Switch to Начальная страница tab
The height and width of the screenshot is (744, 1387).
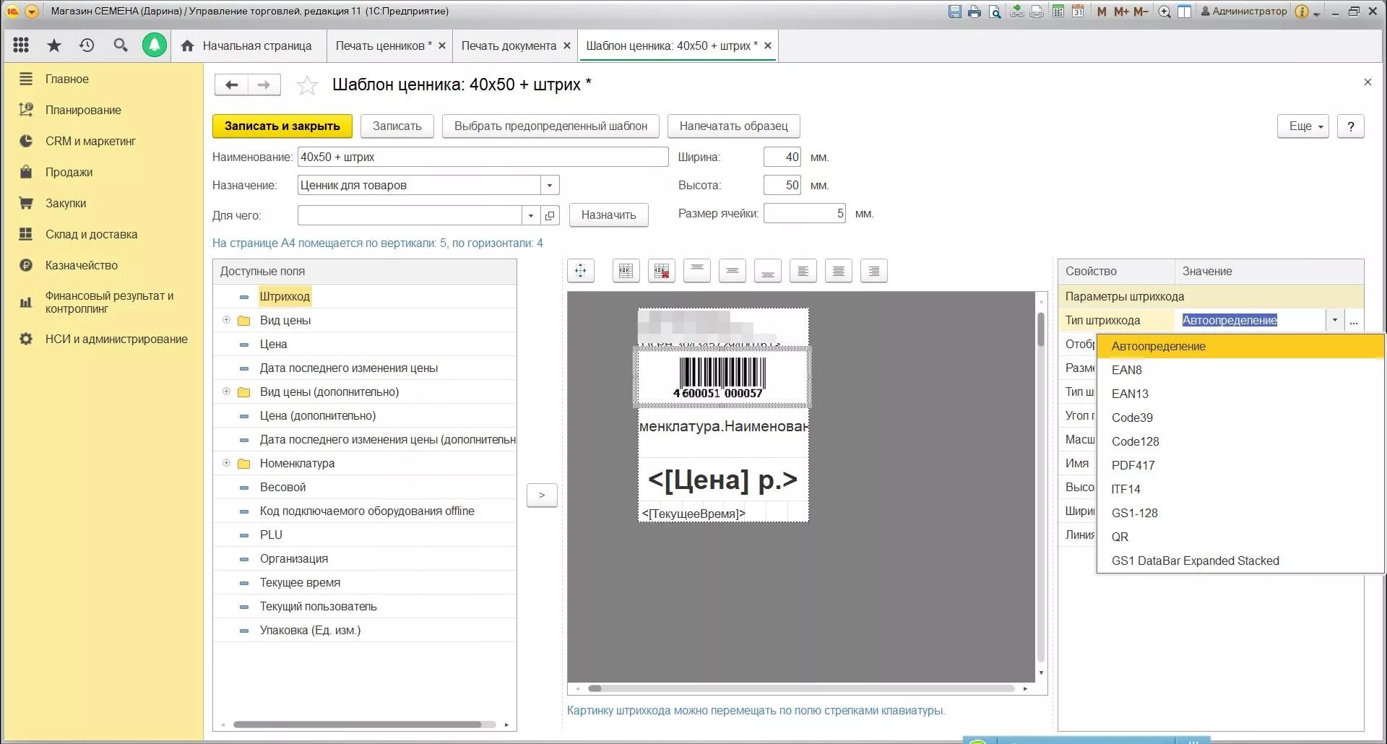click(247, 46)
